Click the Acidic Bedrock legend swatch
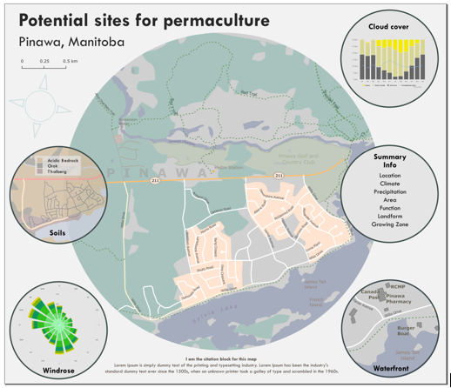The image size is (451, 388). coord(40,160)
